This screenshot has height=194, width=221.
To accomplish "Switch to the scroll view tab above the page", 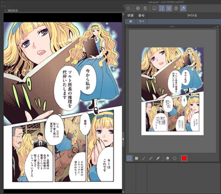I will [13, 11].
